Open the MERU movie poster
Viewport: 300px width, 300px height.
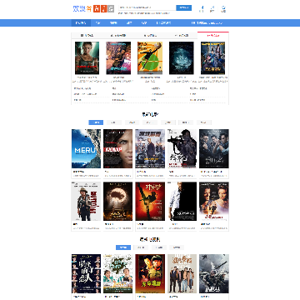86,148
